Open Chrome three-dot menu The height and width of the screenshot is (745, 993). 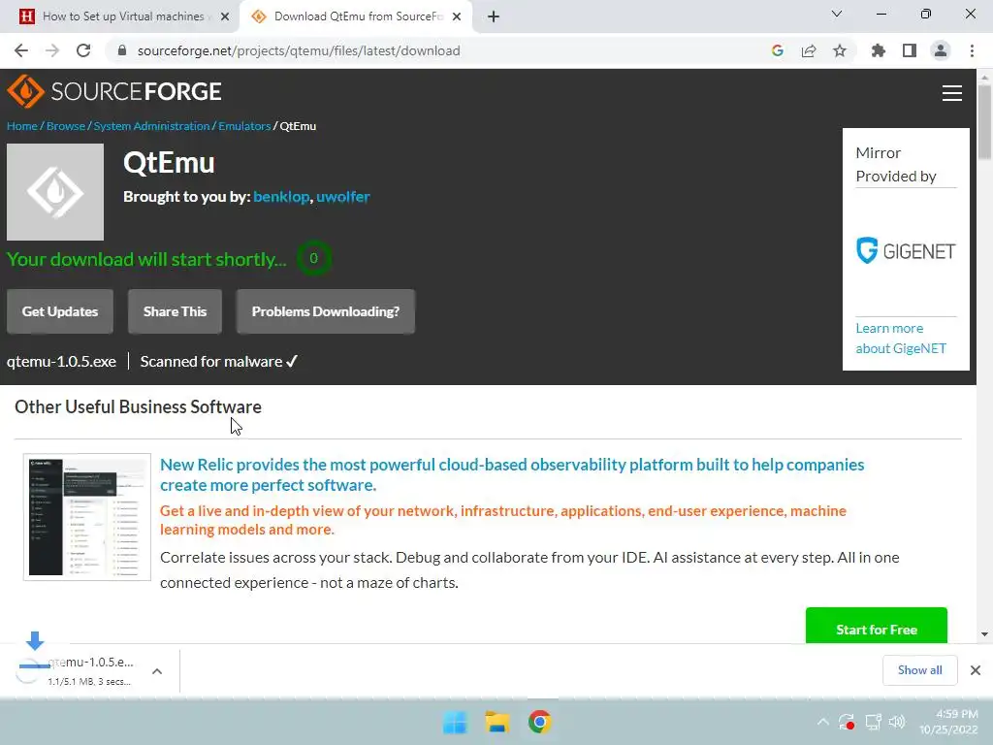click(x=972, y=50)
